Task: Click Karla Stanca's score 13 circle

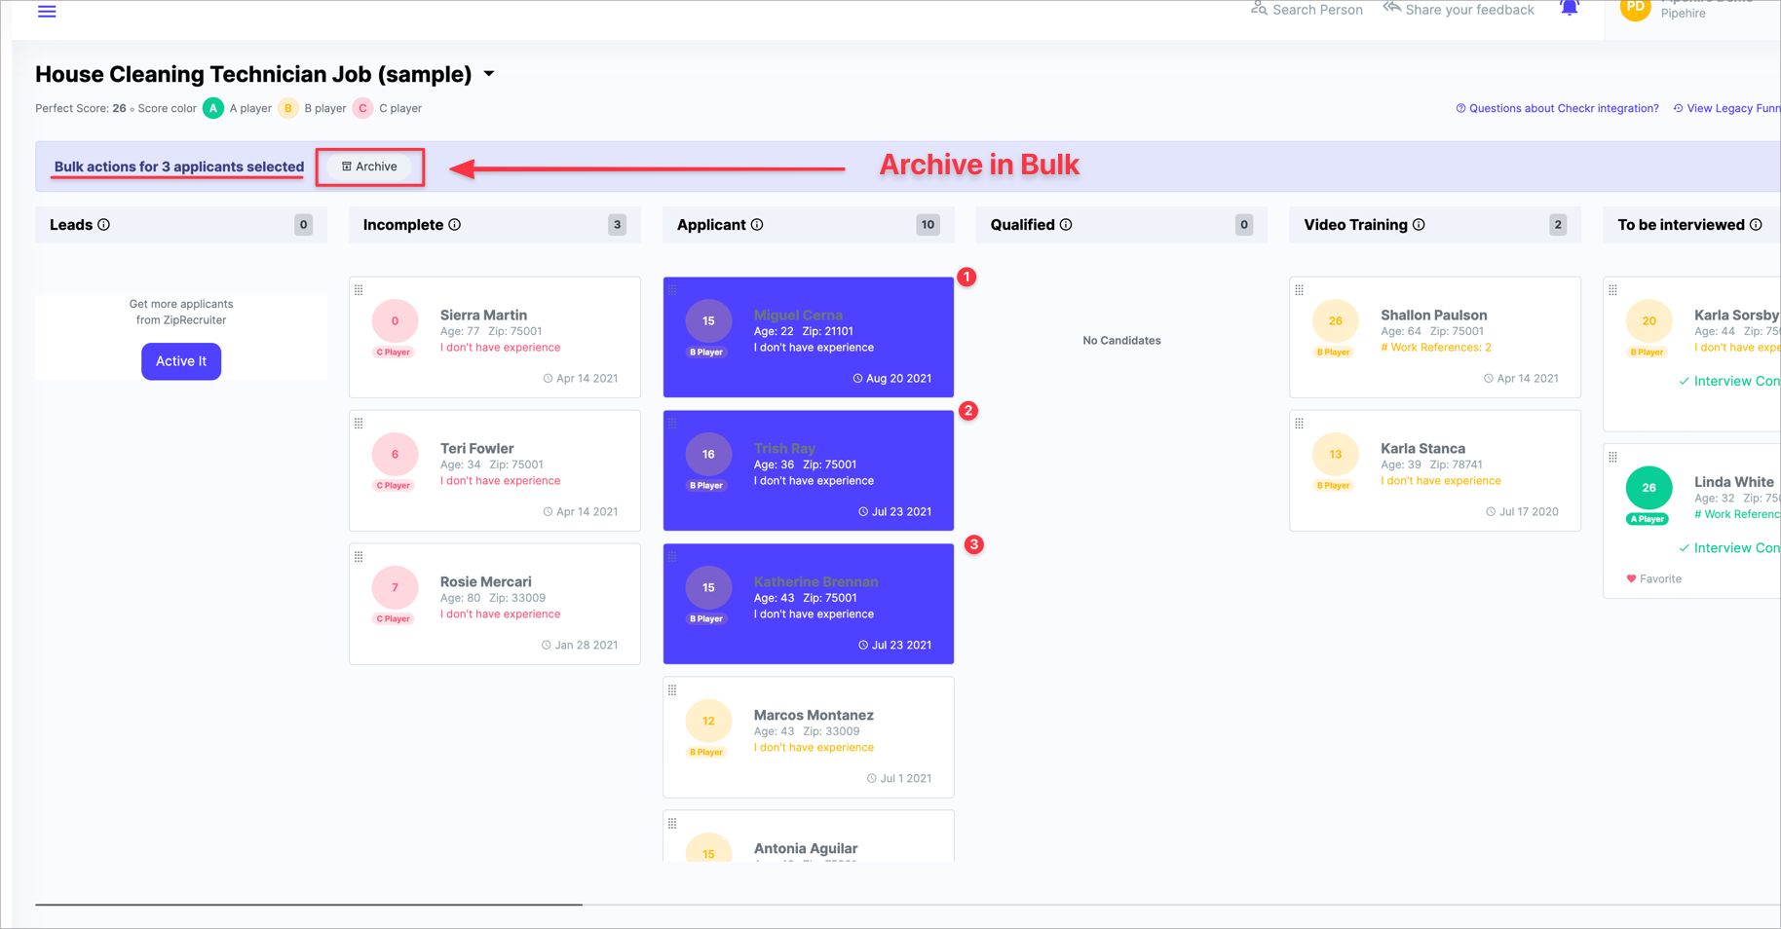Action: point(1336,454)
